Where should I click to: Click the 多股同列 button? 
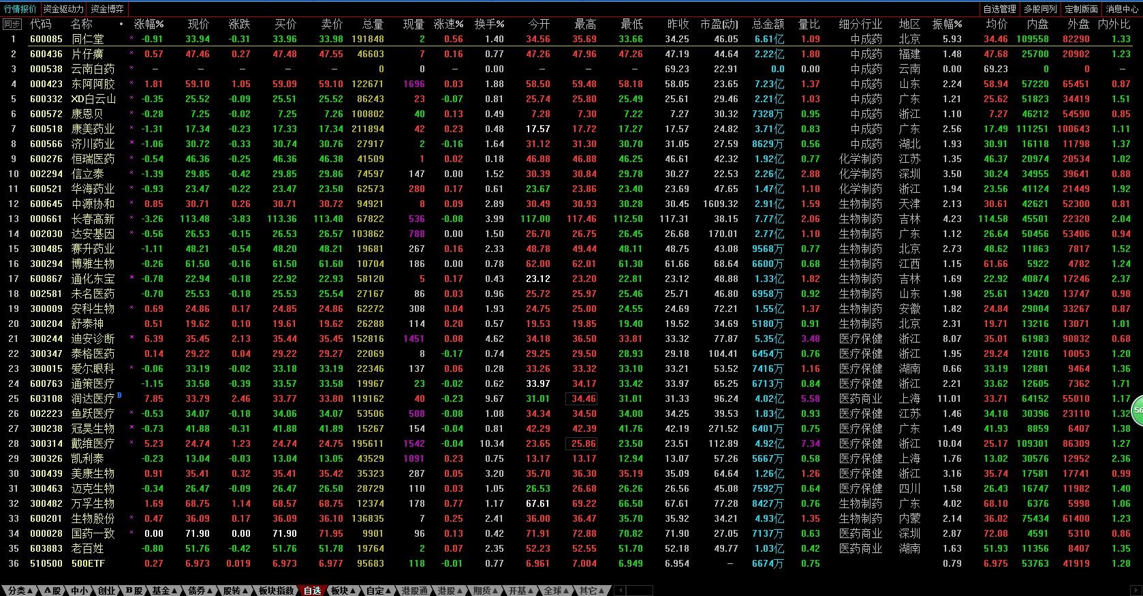coord(1040,9)
